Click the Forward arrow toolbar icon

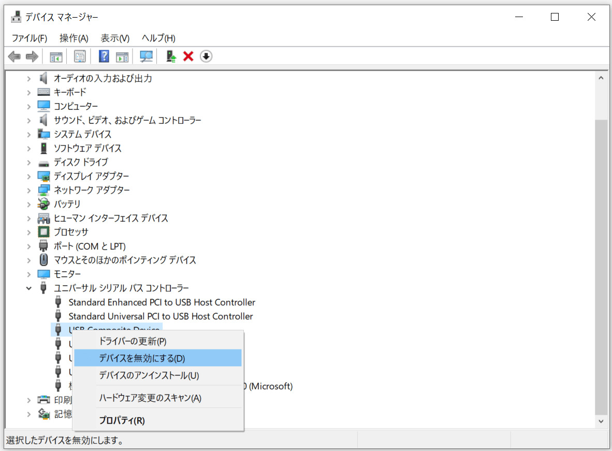(32, 56)
